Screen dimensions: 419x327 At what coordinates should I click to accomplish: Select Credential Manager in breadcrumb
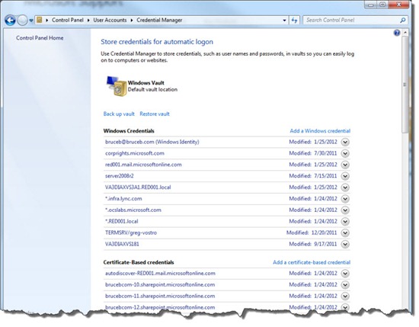point(159,20)
